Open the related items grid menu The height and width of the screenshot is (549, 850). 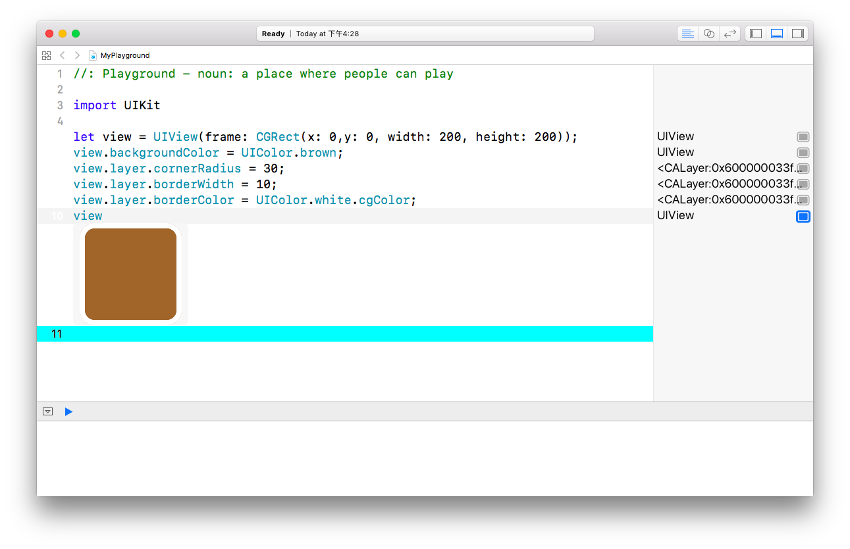point(46,55)
